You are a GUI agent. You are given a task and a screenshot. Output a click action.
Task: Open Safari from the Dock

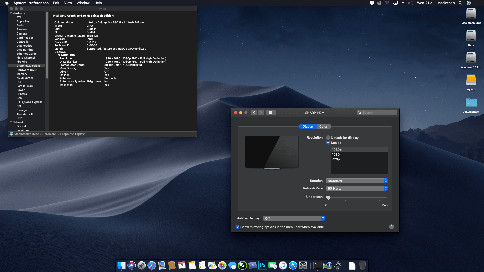pyautogui.click(x=152, y=265)
